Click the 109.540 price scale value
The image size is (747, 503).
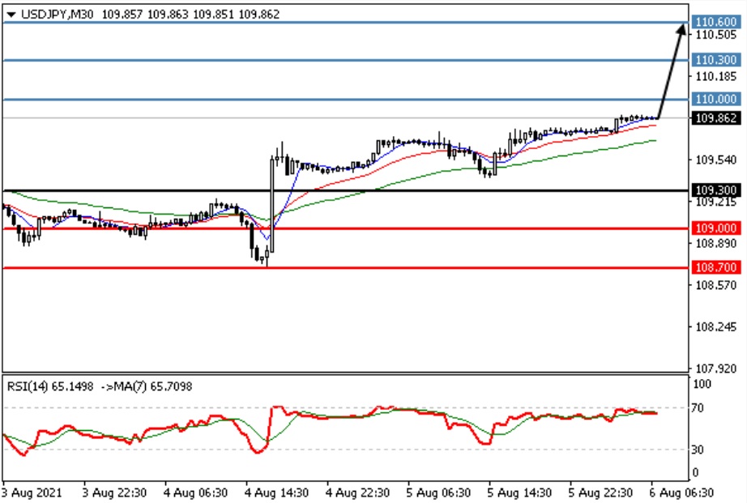[716, 160]
